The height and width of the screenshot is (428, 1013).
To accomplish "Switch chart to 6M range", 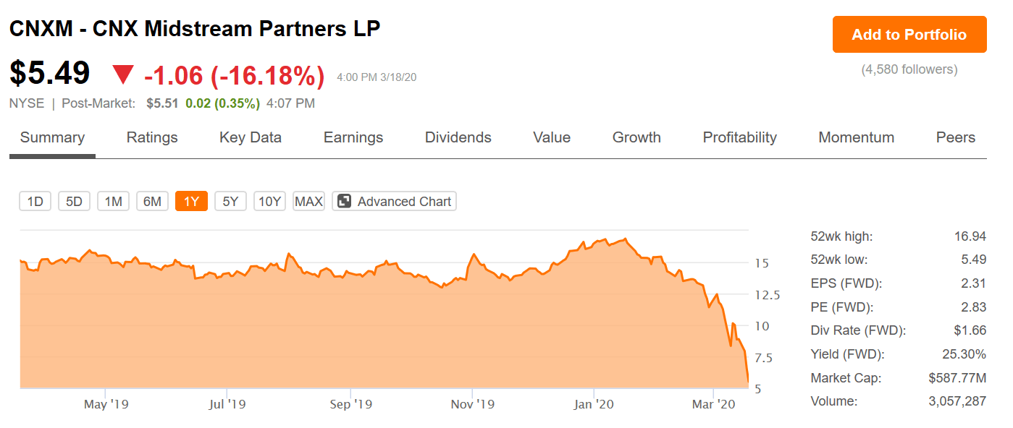I will pos(152,202).
